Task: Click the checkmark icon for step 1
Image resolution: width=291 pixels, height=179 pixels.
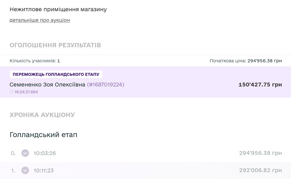Action: tap(25, 170)
